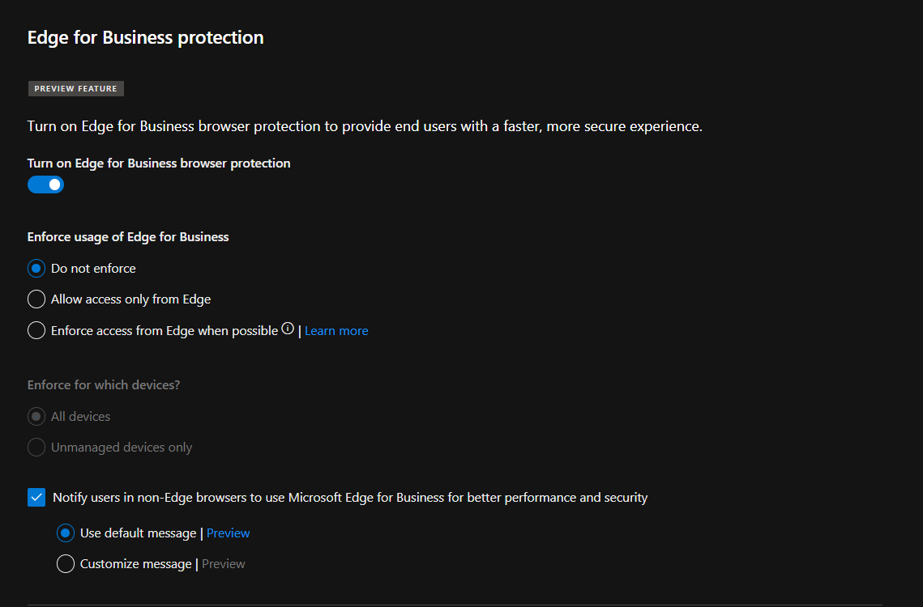Click the Edge for Business protection heading
This screenshot has height=607, width=923.
pyautogui.click(x=146, y=37)
